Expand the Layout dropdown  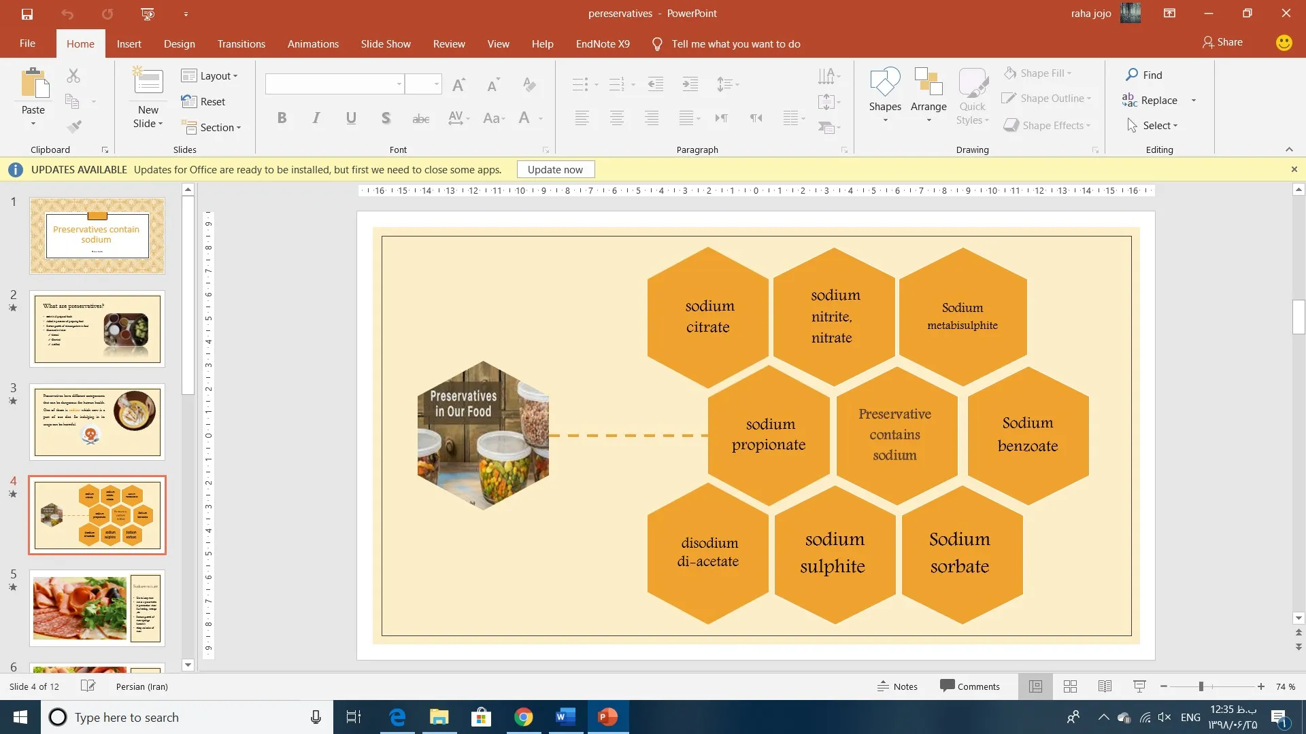(210, 76)
